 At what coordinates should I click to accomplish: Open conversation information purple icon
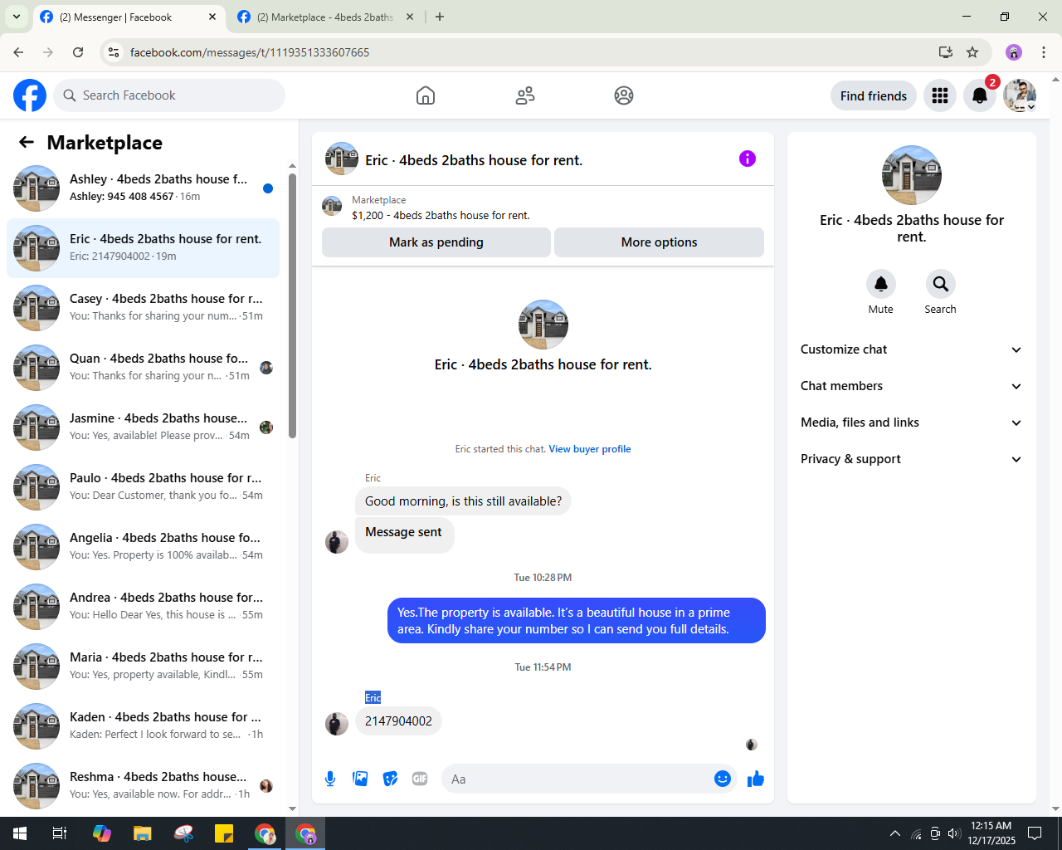pos(748,159)
